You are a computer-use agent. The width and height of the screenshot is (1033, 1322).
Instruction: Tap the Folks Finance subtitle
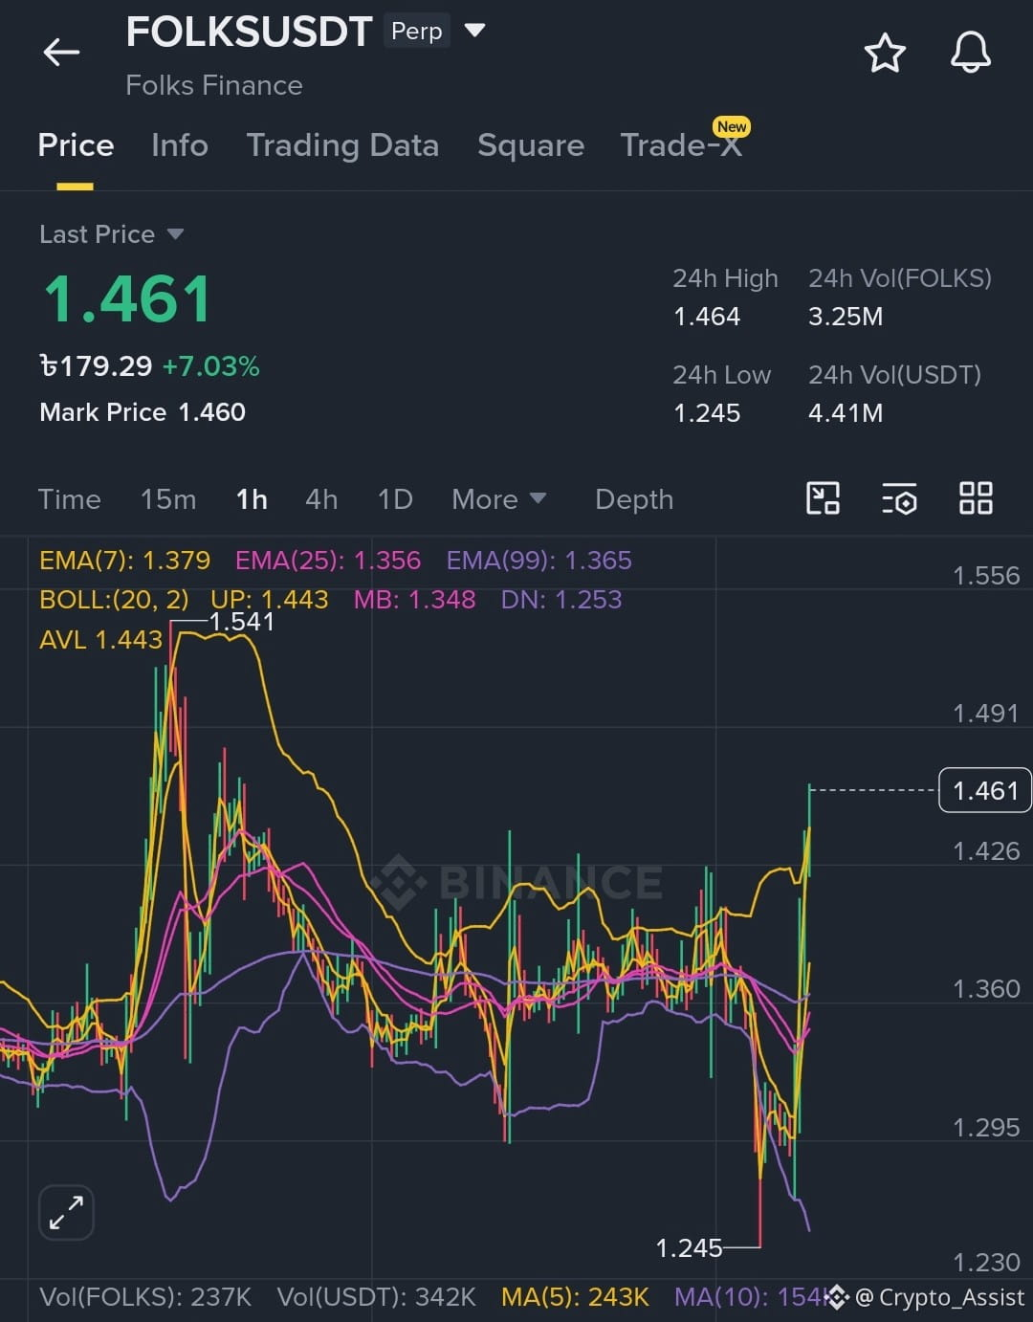pyautogui.click(x=214, y=85)
